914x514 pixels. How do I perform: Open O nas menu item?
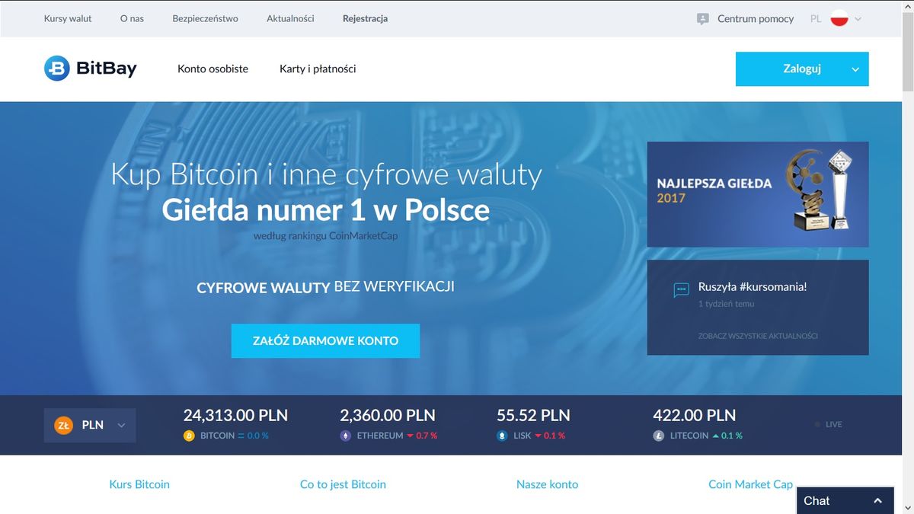point(132,18)
